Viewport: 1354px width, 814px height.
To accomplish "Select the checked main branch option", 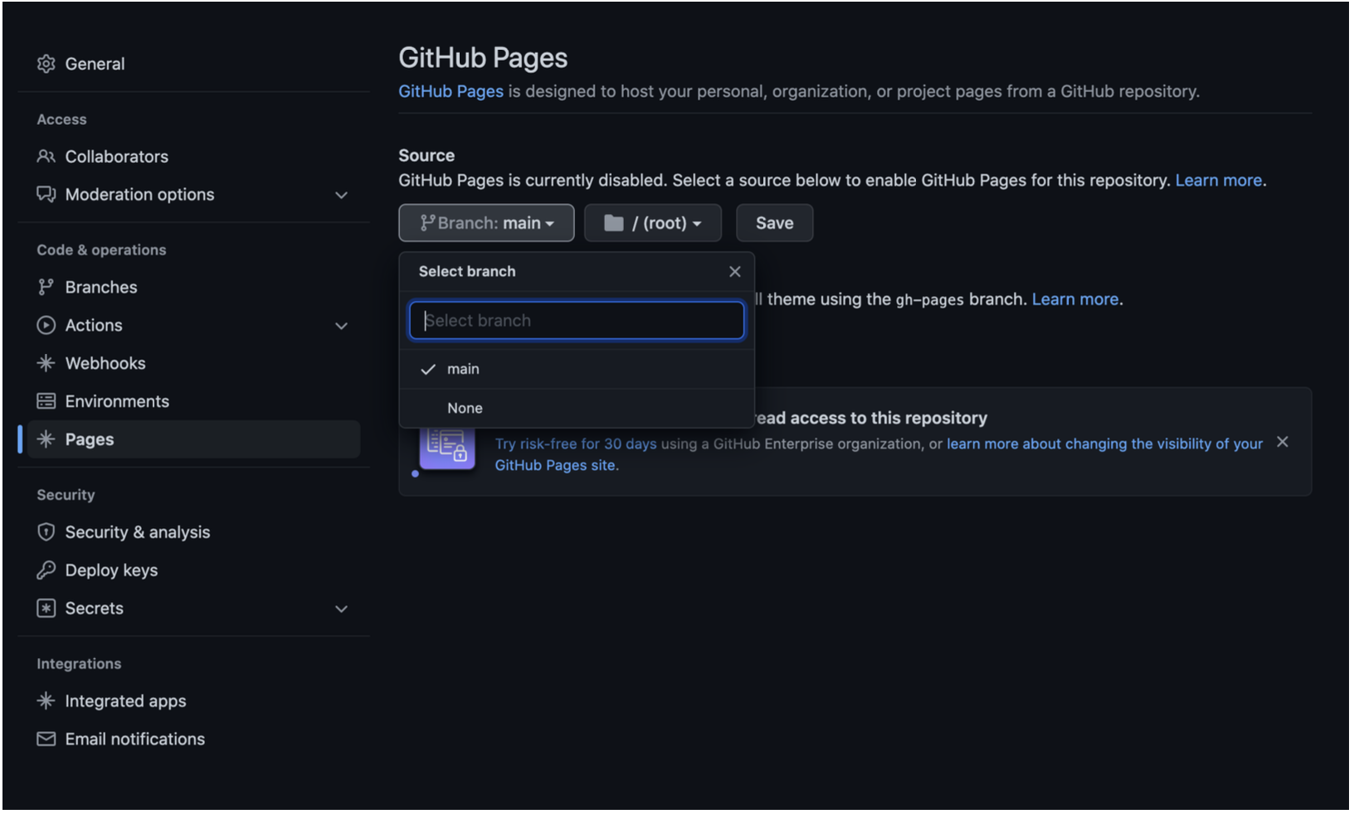I will pyautogui.click(x=462, y=370).
